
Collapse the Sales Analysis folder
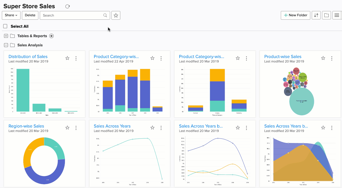tap(6, 45)
